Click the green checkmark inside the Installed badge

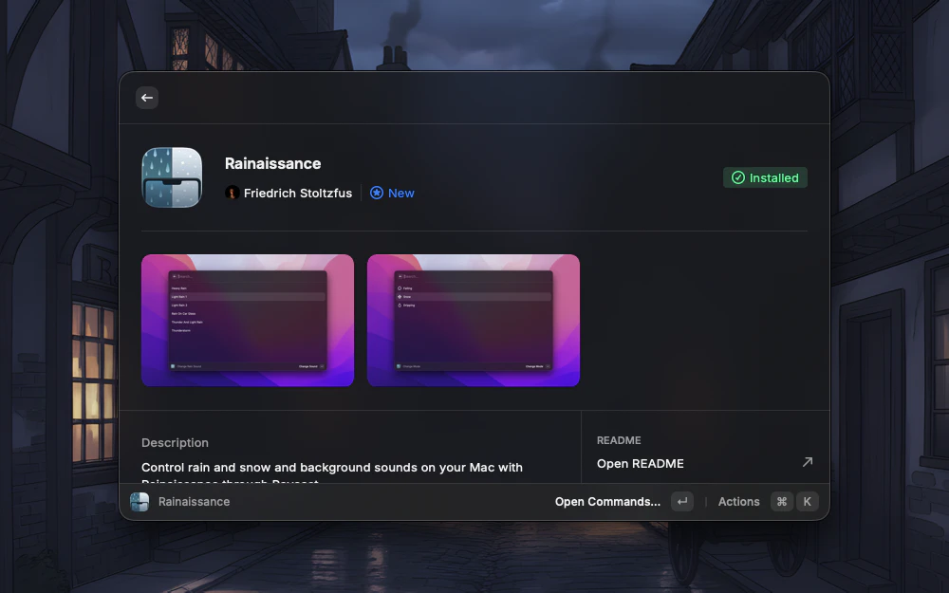point(738,177)
